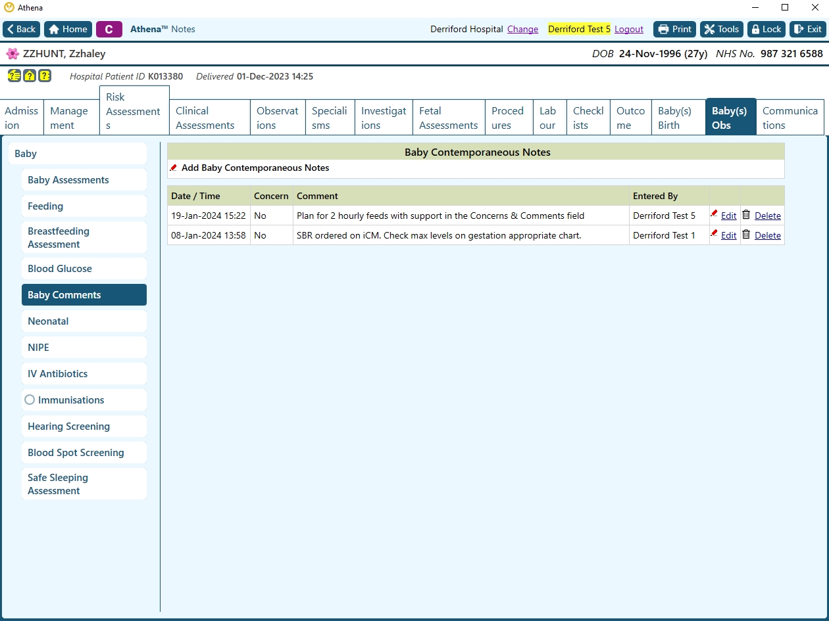
Task: Click the red pencil beside Add Baby Contemporaneous Notes
Action: pos(174,168)
